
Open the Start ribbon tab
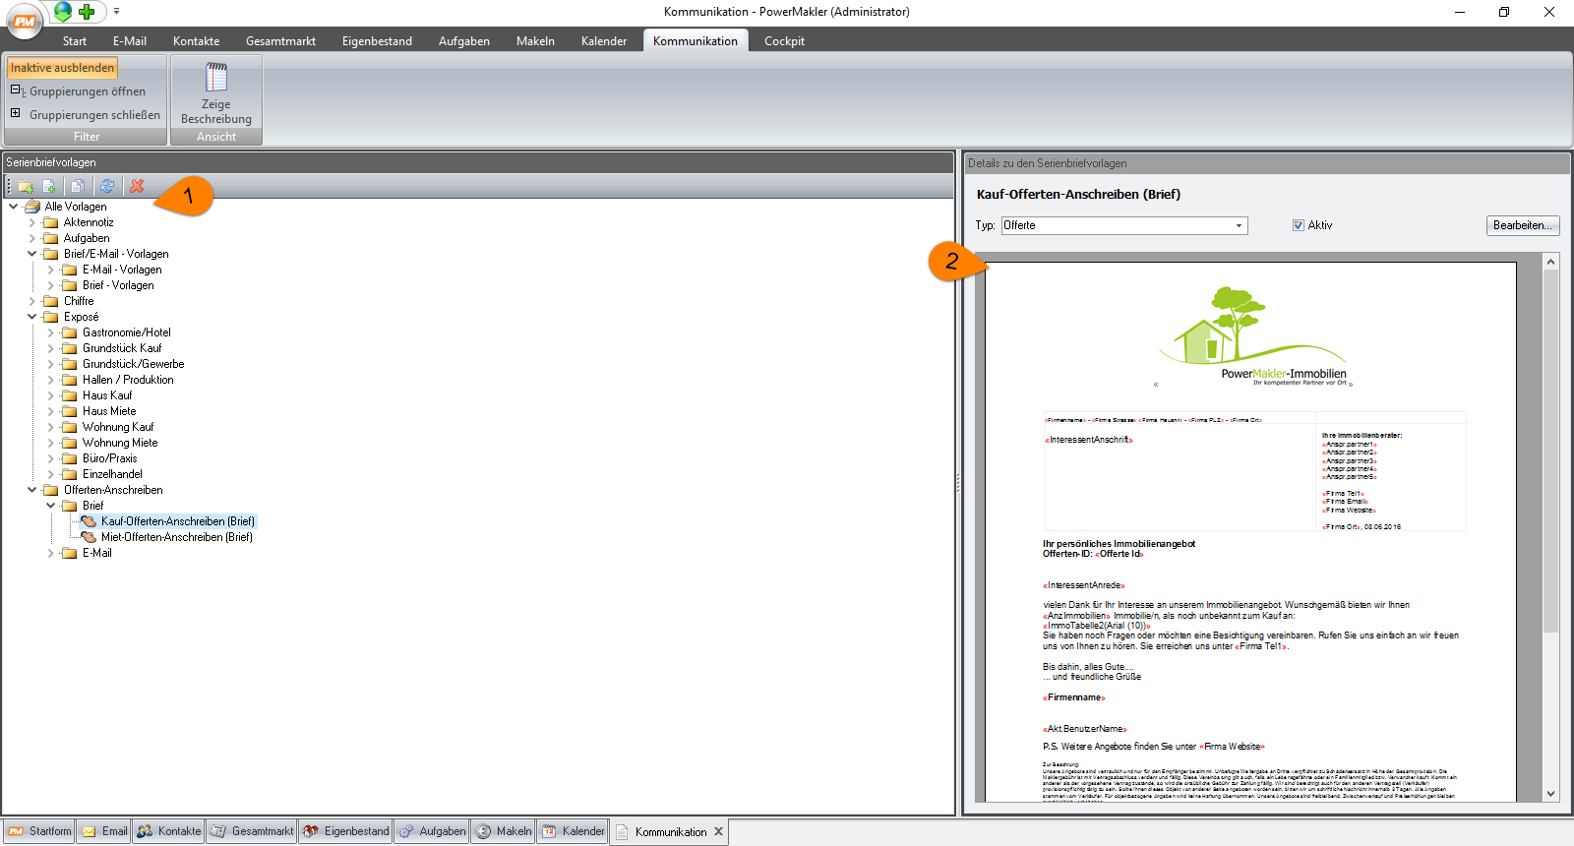click(75, 41)
